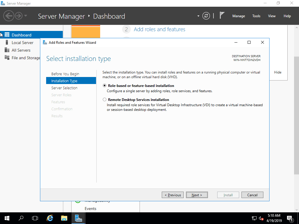Click the WIN-NNT7OIN2VDH destination server text
299x224 pixels.
tap(247, 60)
